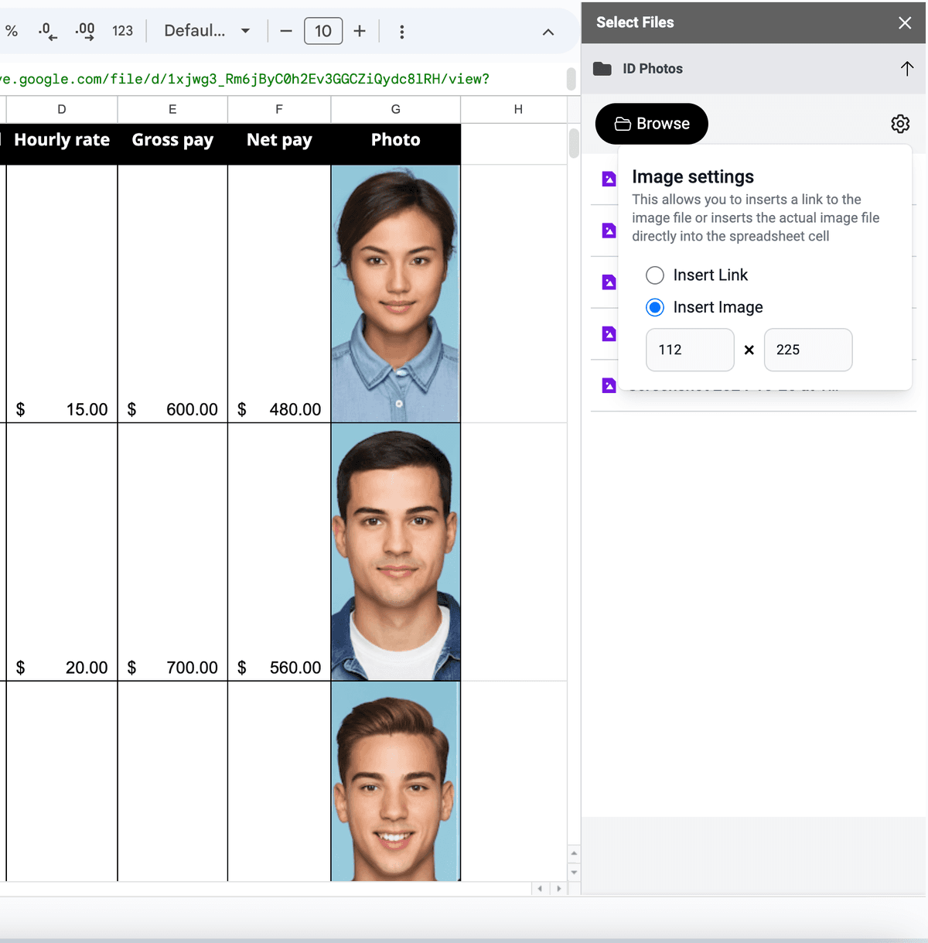This screenshot has width=928, height=943.
Task: Select column G header
Action: click(x=396, y=109)
